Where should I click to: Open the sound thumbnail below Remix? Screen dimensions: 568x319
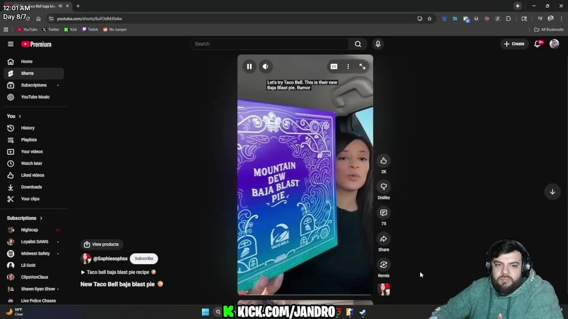coord(384,289)
